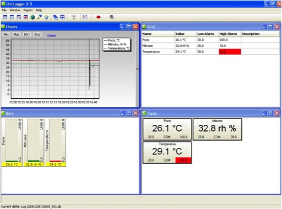Screen dimensions: 282x209
Task: Click the High Alarm column header
Action: tap(230, 34)
